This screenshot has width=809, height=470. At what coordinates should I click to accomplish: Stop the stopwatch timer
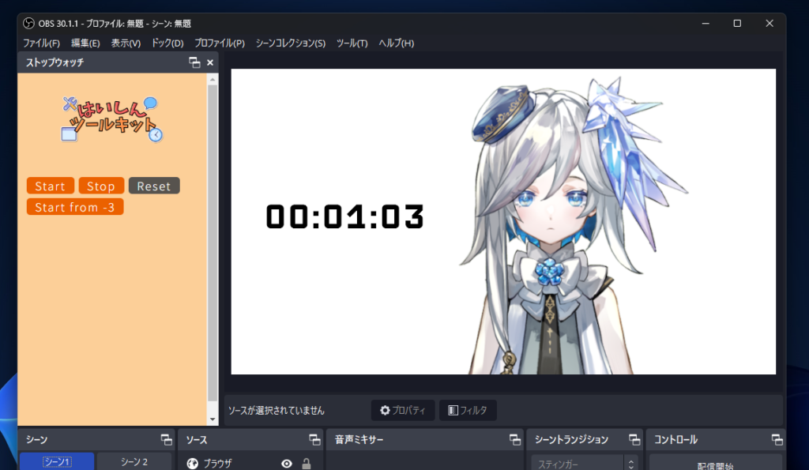(101, 186)
